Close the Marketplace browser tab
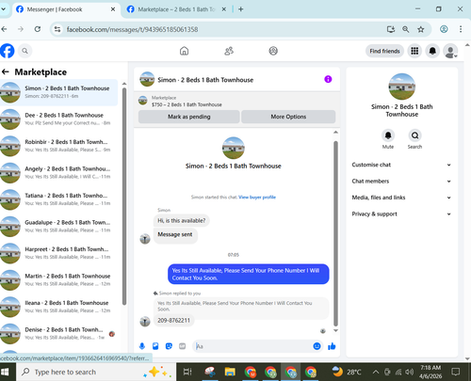Screen dimensions: 471x381 (x=224, y=9)
